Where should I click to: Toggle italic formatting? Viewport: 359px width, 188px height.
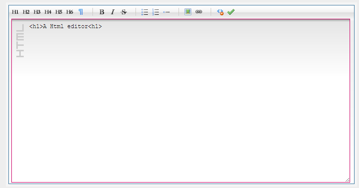click(x=113, y=12)
